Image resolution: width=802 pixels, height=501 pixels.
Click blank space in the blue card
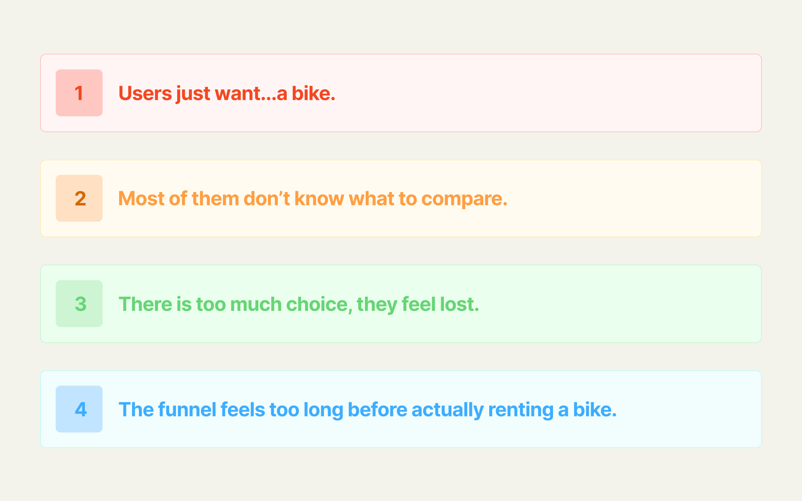[x=690, y=409]
